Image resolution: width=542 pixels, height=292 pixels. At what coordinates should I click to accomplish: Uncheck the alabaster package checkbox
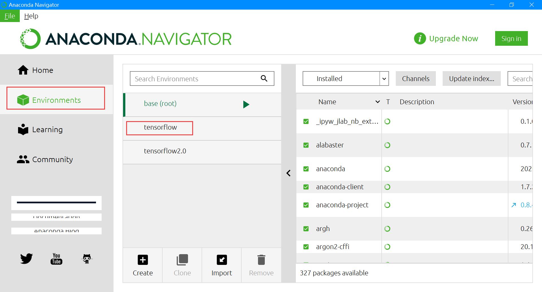click(x=306, y=145)
